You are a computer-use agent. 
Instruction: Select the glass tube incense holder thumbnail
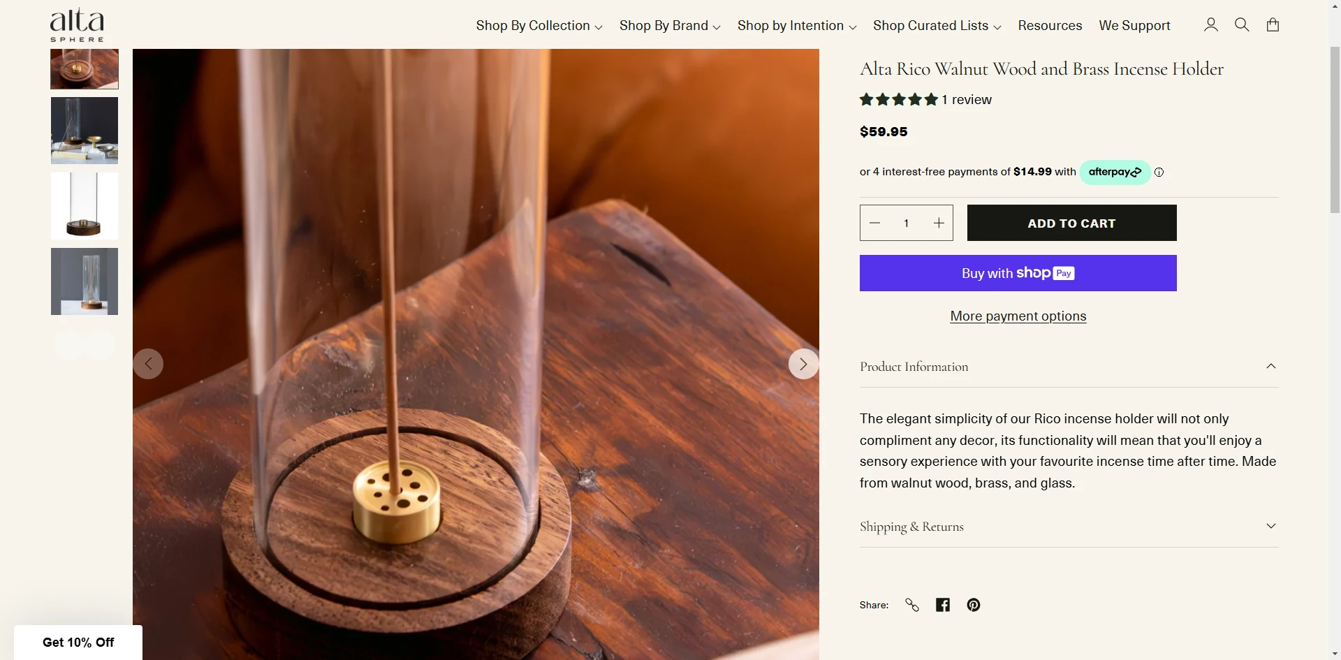coord(84,205)
